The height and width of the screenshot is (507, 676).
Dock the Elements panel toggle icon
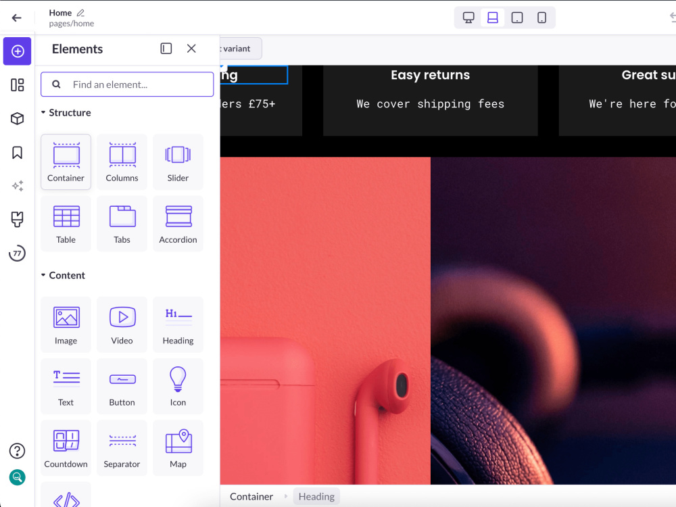[x=166, y=48]
